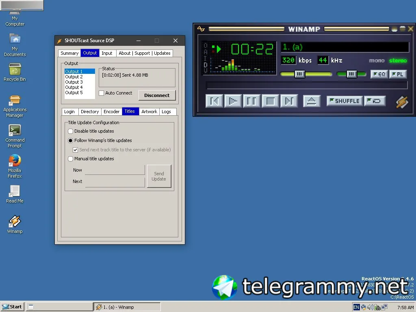Toggle Winamp shuffle mode

pos(344,101)
